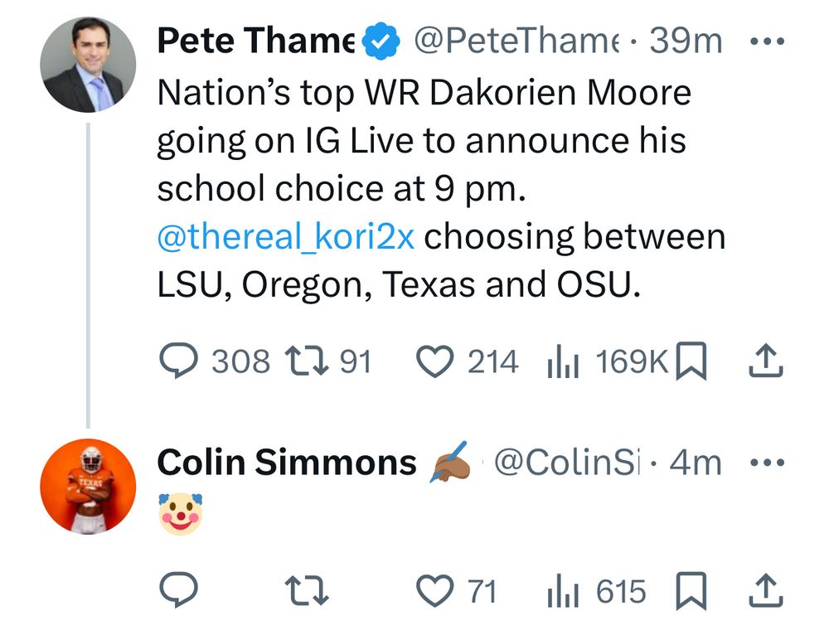Click Pete Thamel's verified badge
Viewport: 829px width, 630px height.
coord(381,41)
